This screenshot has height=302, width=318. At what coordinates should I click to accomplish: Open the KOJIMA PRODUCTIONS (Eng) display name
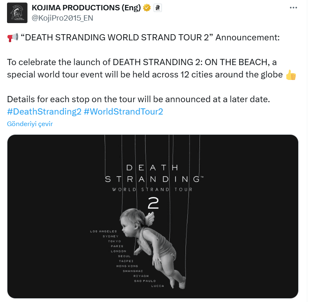85,7
